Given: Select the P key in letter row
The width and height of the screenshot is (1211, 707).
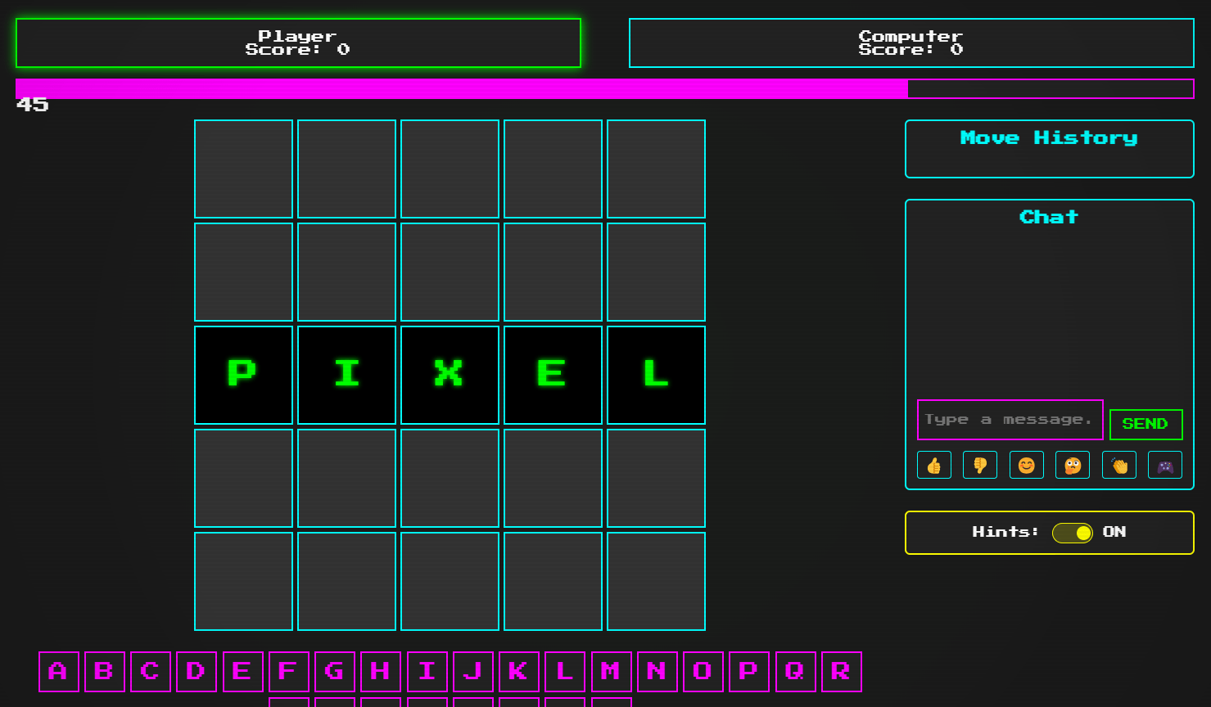Looking at the screenshot, I should [749, 672].
